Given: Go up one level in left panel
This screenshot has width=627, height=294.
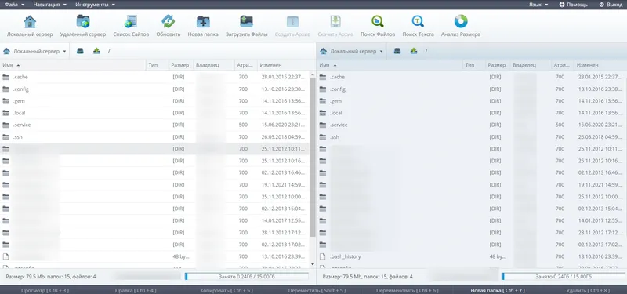Looking at the screenshot, I should tap(96, 51).
